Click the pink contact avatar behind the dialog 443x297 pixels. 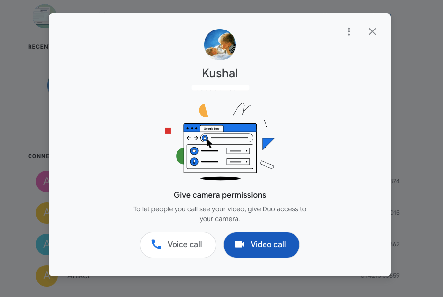point(42,181)
